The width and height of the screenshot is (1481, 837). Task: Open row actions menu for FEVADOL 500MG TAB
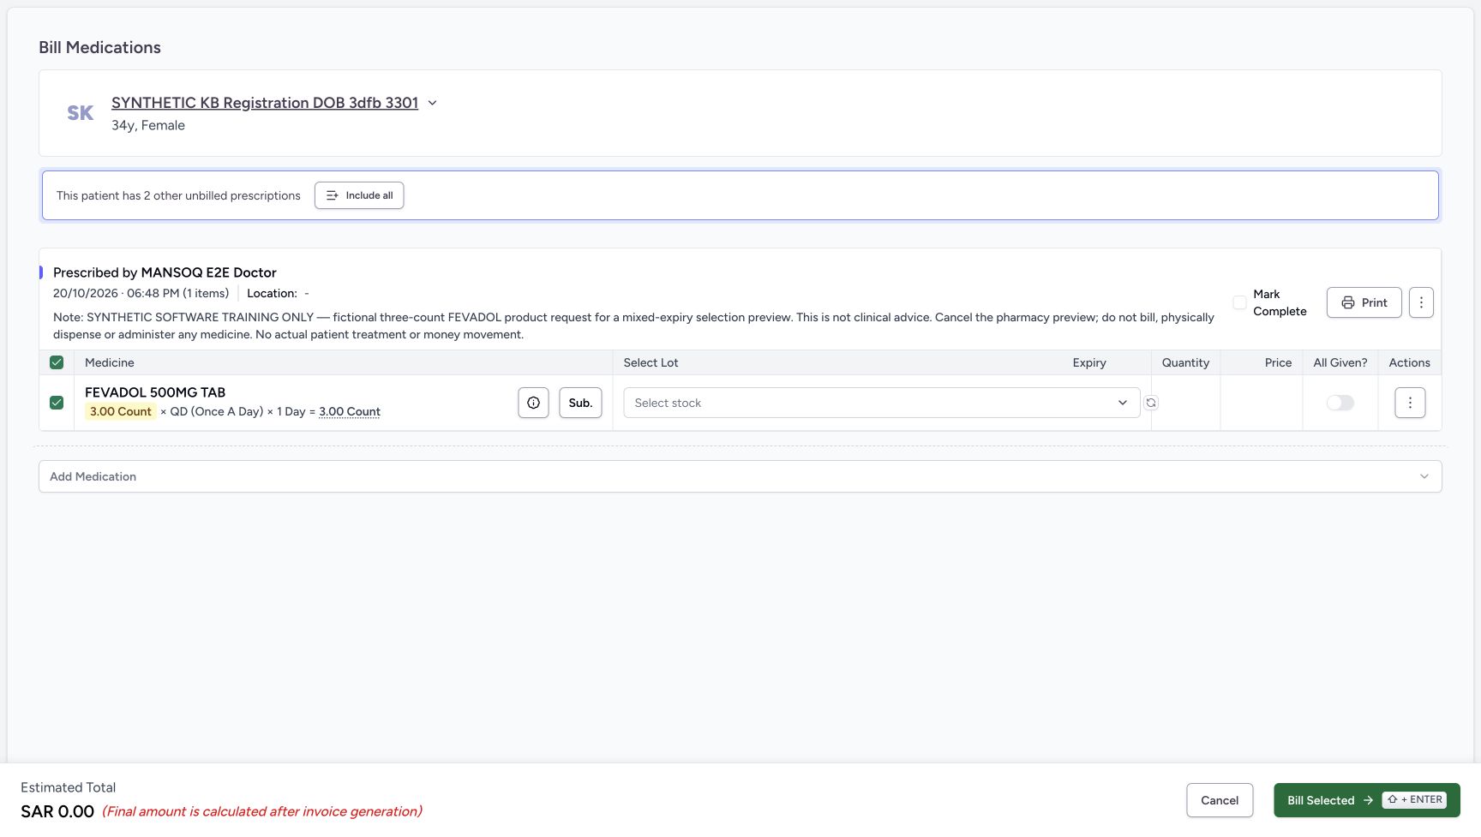click(x=1410, y=403)
